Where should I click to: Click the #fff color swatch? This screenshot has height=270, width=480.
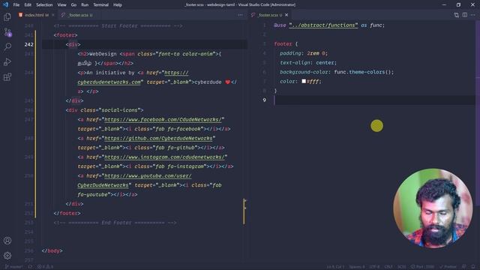(304, 81)
